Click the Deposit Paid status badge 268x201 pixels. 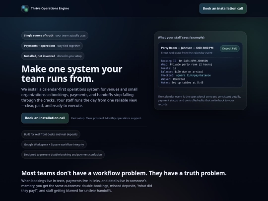230,49
